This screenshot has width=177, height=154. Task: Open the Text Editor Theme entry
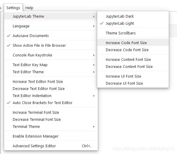click(x=51, y=72)
